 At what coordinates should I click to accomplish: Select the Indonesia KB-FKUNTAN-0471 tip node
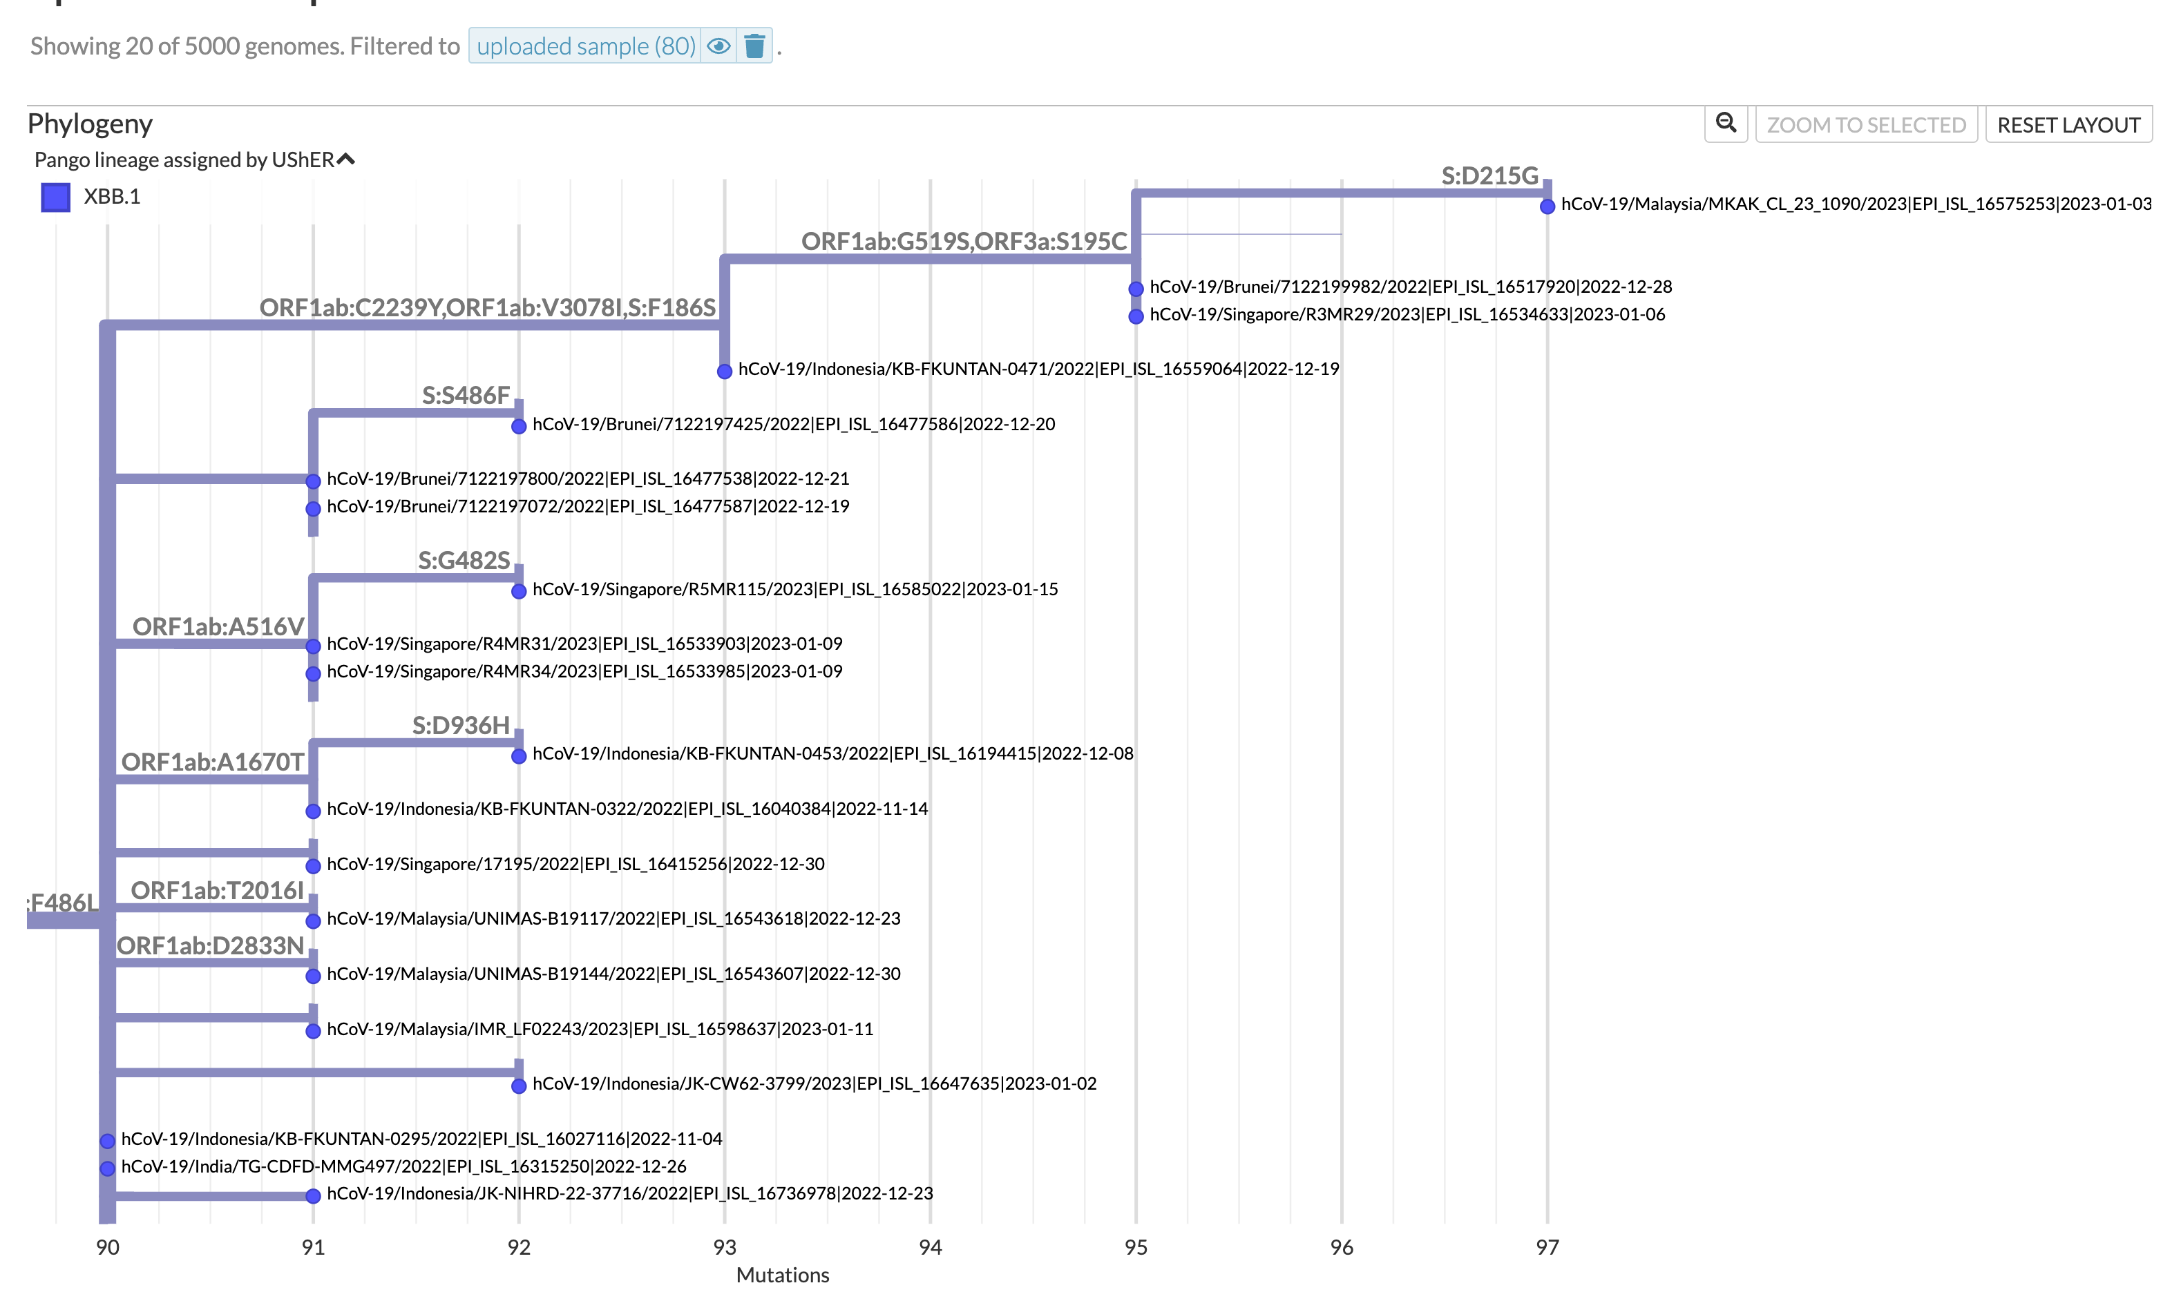click(x=724, y=371)
